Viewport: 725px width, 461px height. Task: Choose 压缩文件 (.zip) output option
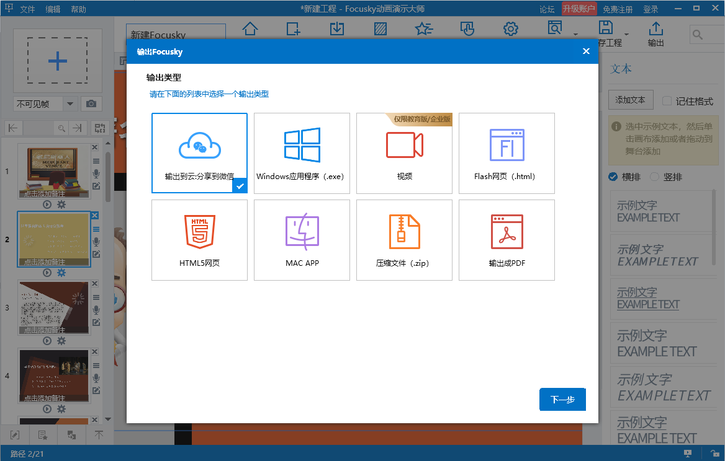[404, 240]
